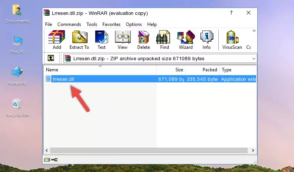Screen dimensions: 294x172
Task: Launch the Wizard tool
Action: coord(186,40)
